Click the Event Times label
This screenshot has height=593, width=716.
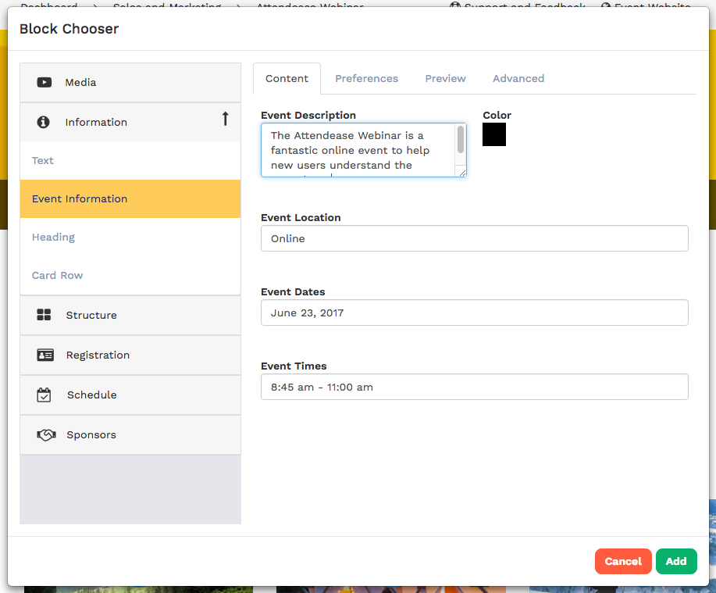pyautogui.click(x=294, y=366)
